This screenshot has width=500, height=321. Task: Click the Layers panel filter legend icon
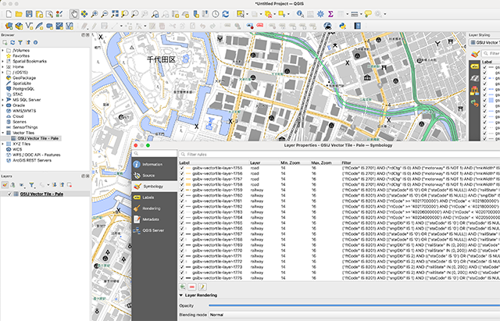31,185
